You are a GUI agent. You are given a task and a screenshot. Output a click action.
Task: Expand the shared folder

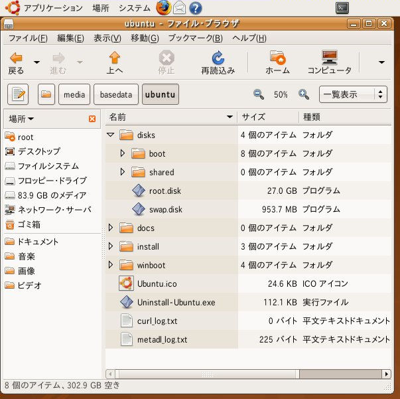123,172
